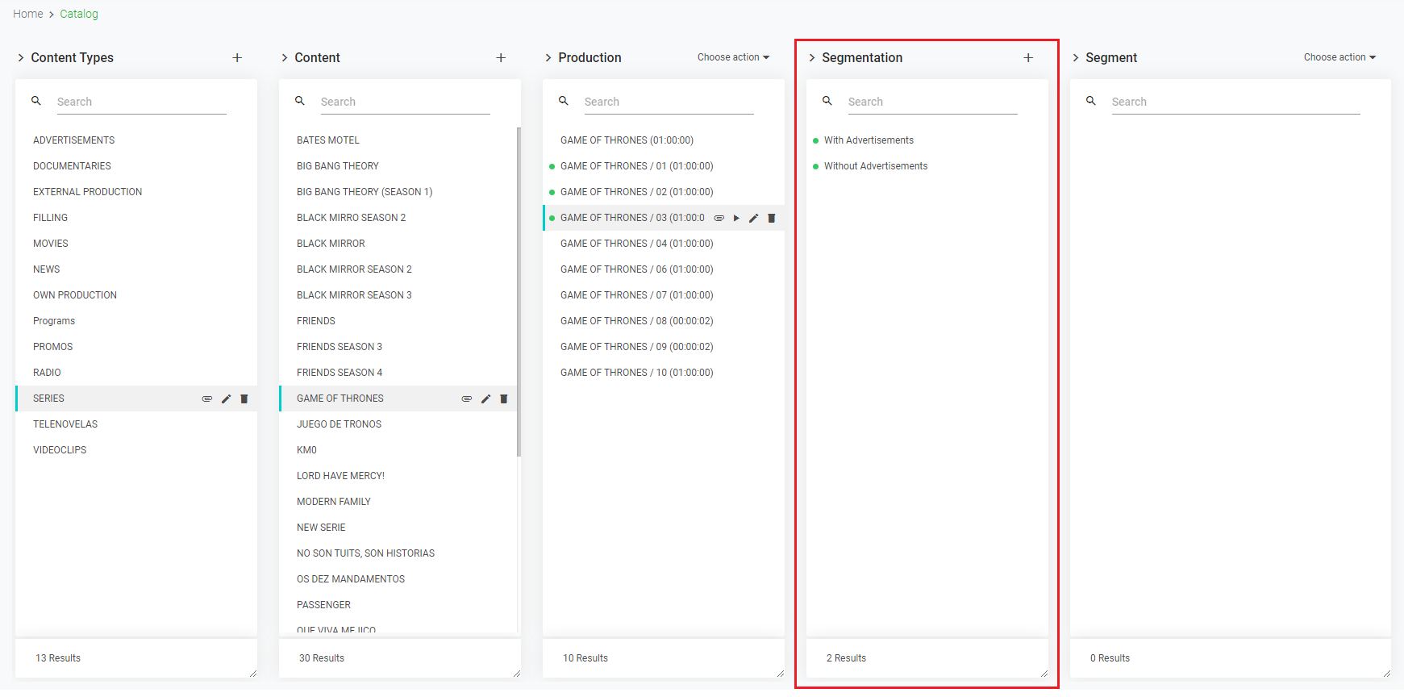Select the With Advertisements segmentation
This screenshot has height=697, width=1404.
point(869,140)
